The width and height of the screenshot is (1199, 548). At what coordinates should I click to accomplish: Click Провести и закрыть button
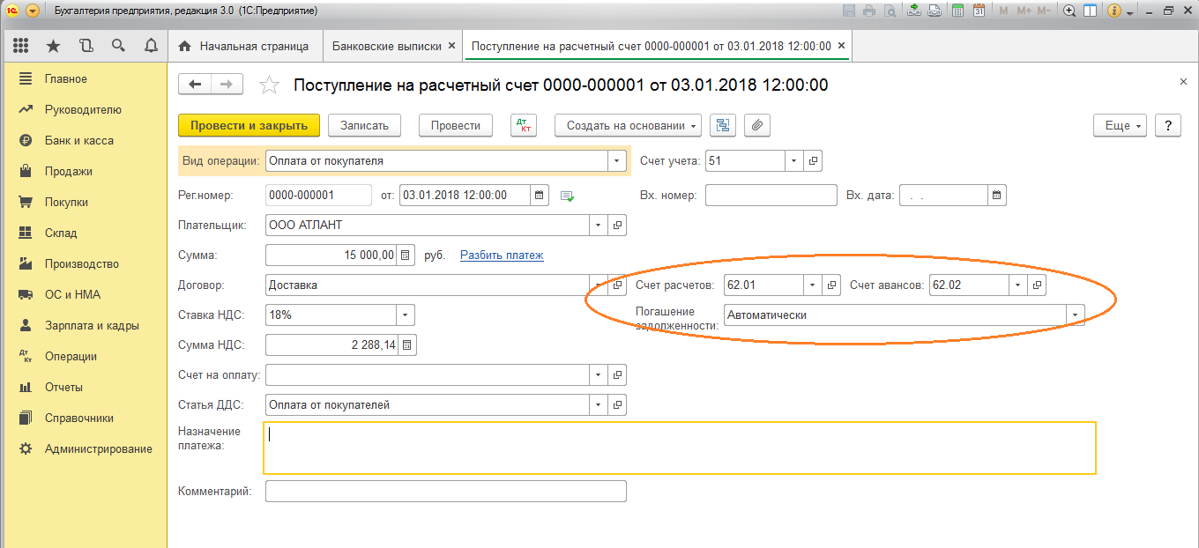click(x=249, y=125)
